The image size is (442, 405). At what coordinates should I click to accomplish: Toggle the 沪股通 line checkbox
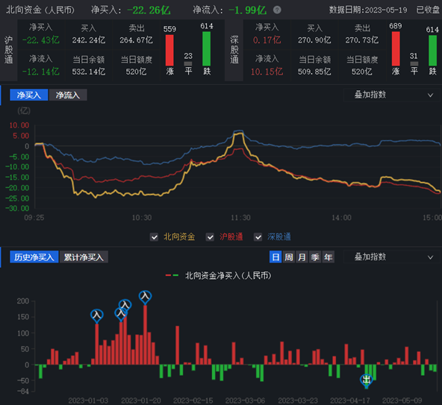pyautogui.click(x=210, y=237)
